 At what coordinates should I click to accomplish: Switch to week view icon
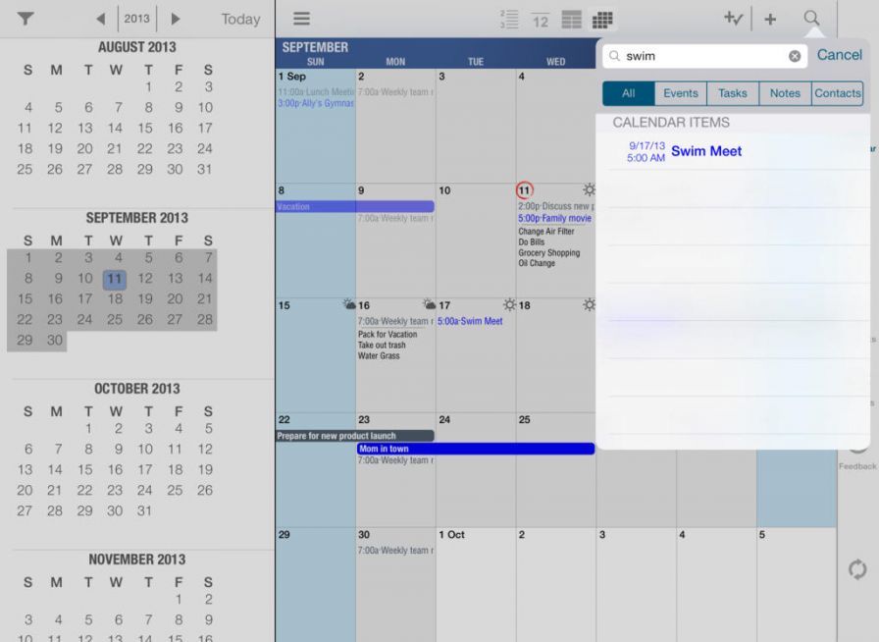pyautogui.click(x=571, y=19)
